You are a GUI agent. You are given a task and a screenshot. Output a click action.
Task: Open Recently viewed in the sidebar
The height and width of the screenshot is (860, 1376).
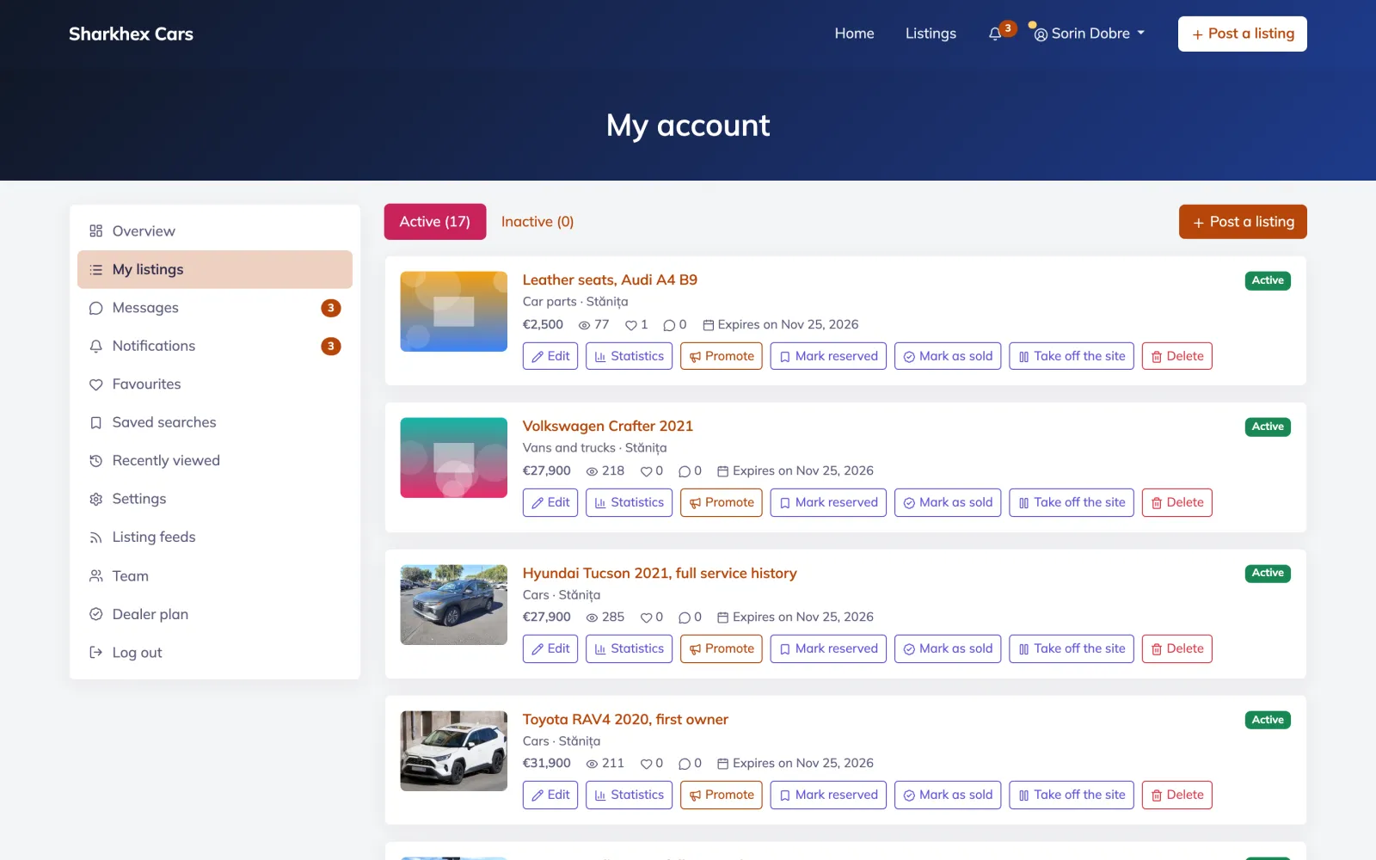point(215,461)
